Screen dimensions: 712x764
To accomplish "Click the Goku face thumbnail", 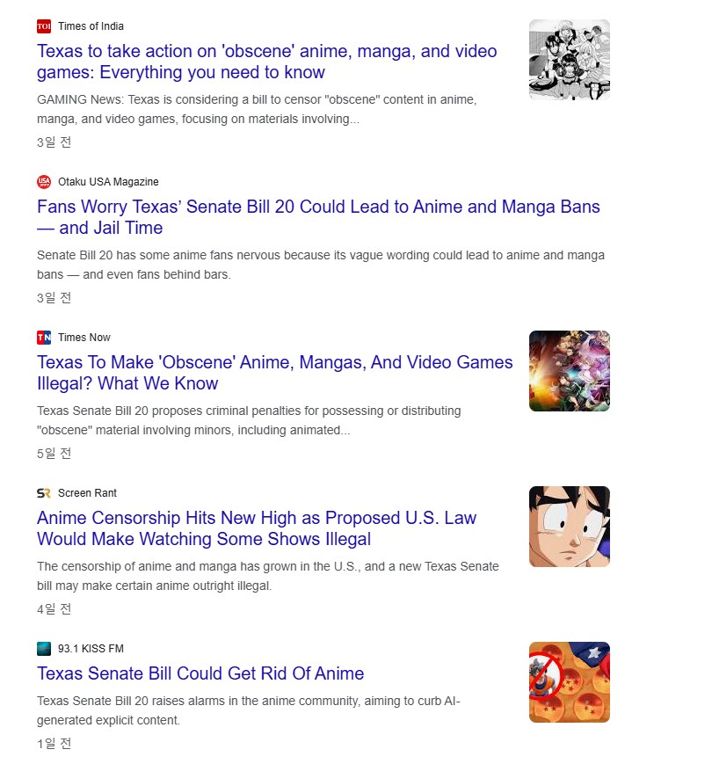I will tap(569, 527).
